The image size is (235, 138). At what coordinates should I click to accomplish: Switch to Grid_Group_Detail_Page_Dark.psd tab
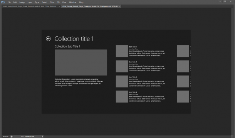coord(90,6)
